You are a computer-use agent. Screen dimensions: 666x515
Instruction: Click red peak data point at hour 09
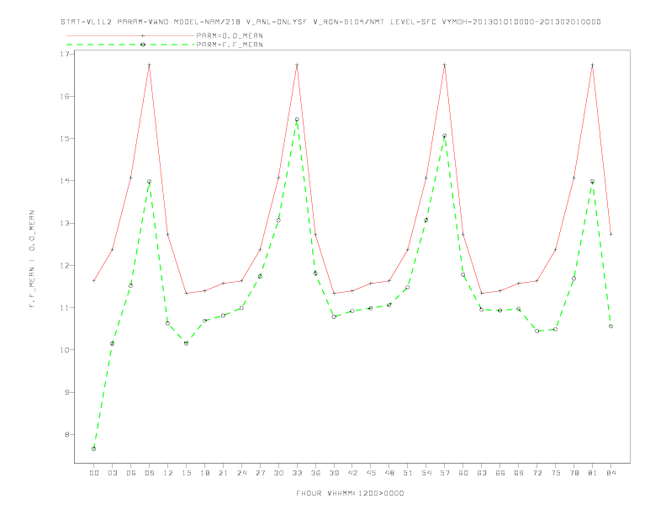point(149,65)
